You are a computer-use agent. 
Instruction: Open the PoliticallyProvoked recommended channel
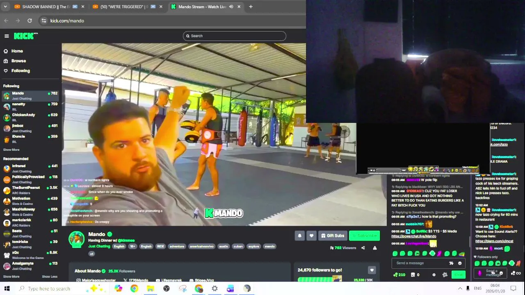coord(30,179)
